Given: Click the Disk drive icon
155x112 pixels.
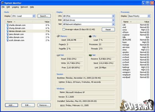Looking at the screenshot, I should [x=58, y=55].
